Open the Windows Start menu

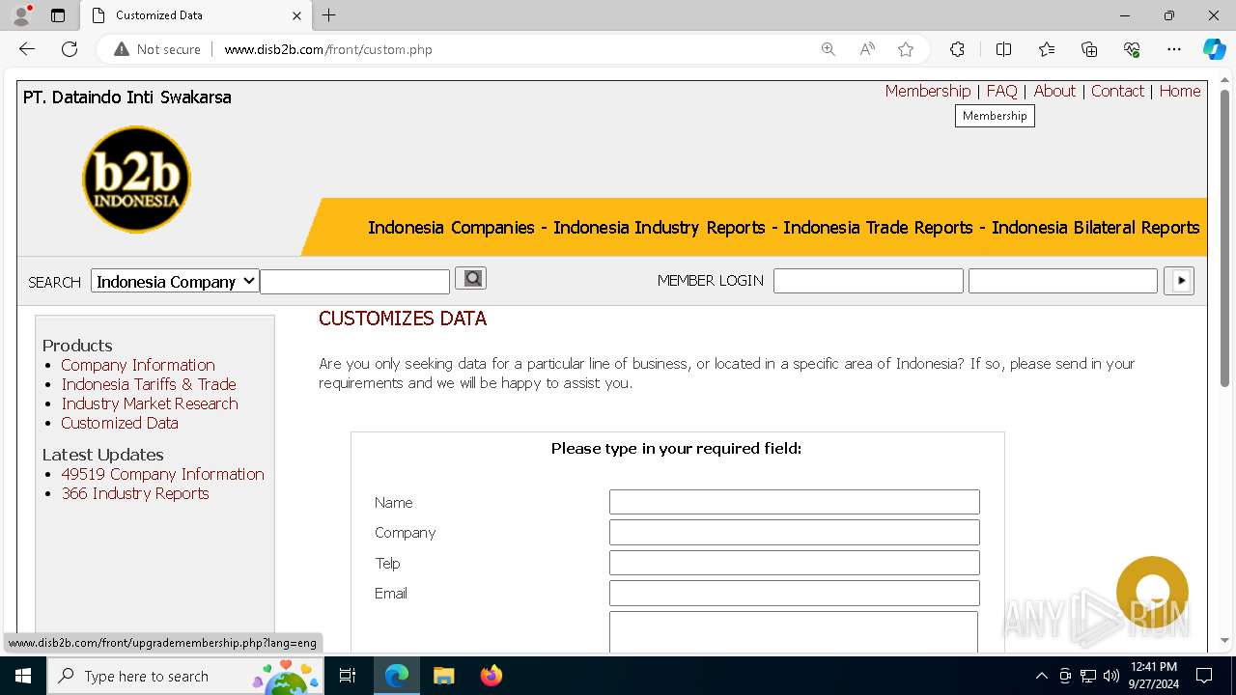23,676
